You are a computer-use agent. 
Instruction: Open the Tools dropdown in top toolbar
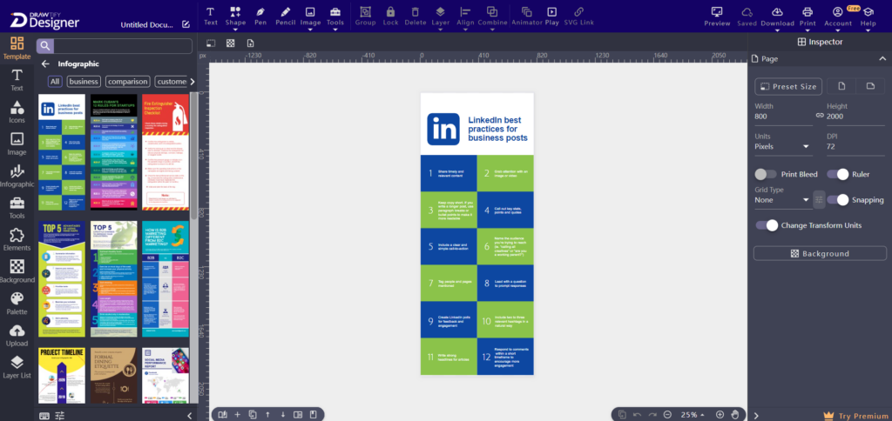(x=335, y=17)
